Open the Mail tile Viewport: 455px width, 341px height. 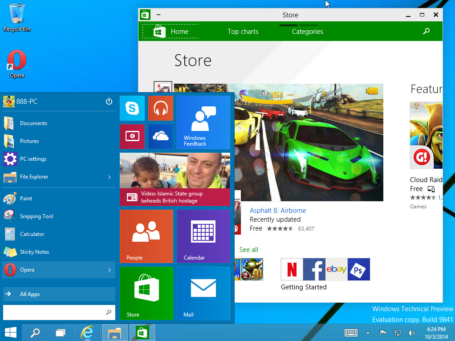click(203, 293)
